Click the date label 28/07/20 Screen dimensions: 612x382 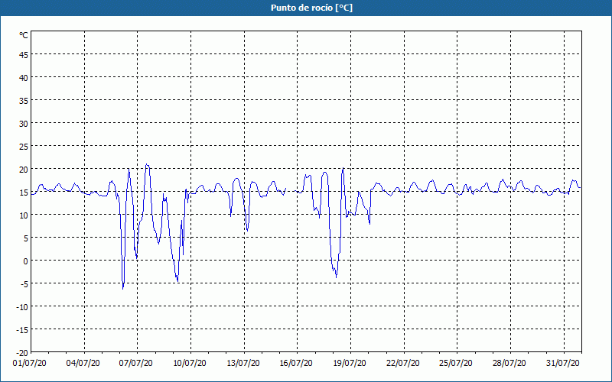tap(509, 364)
